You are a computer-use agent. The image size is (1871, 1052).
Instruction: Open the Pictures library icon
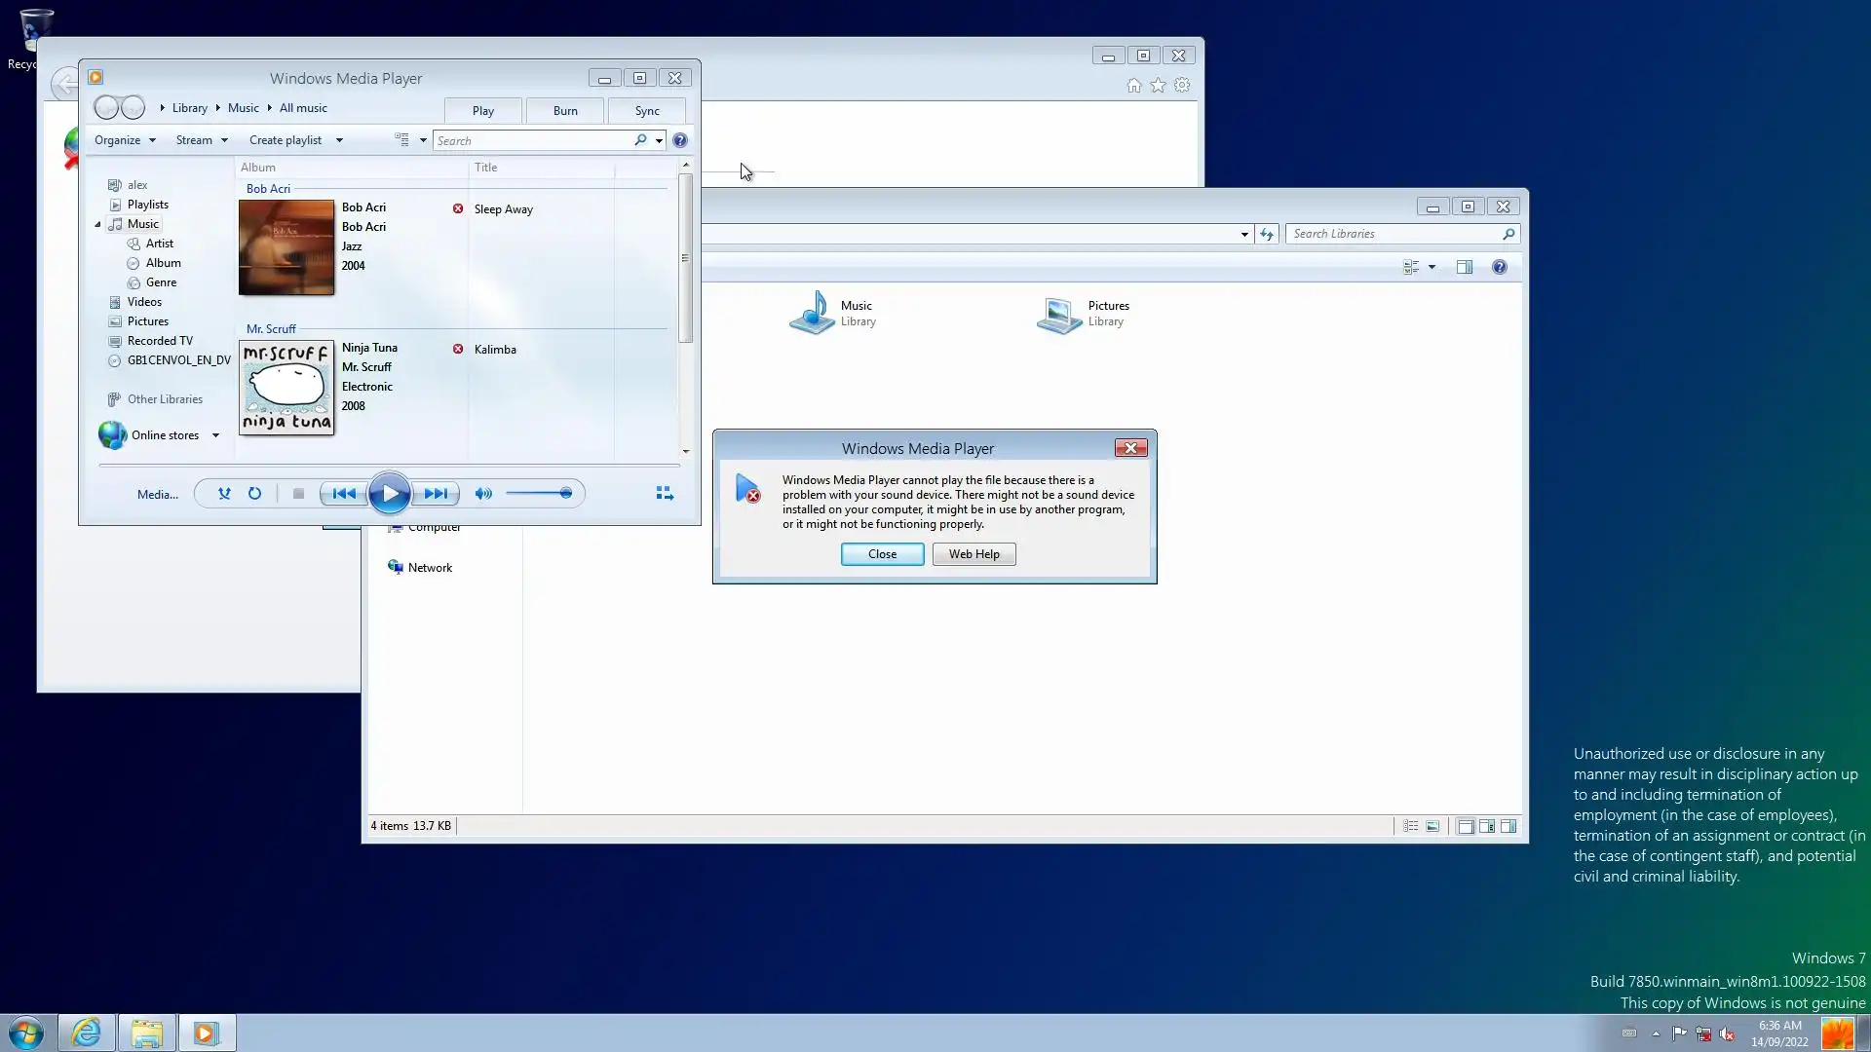coord(1058,313)
